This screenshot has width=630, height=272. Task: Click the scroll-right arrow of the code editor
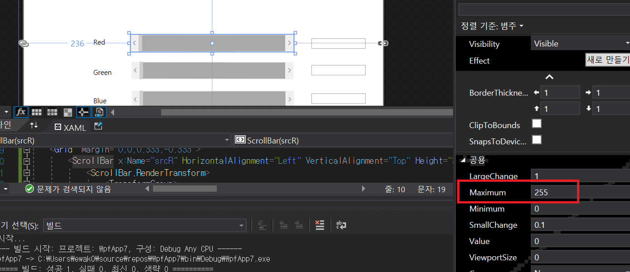coord(363,189)
